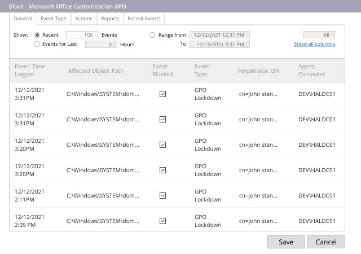Toggle Blocked checkbox in the top event row

[x=163, y=94]
